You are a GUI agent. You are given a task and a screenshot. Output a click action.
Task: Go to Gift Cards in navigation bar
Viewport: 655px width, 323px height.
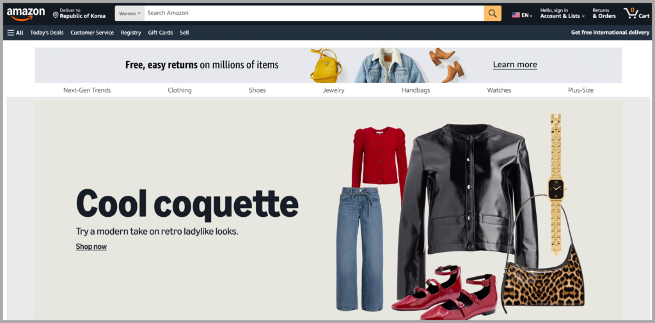[161, 33]
